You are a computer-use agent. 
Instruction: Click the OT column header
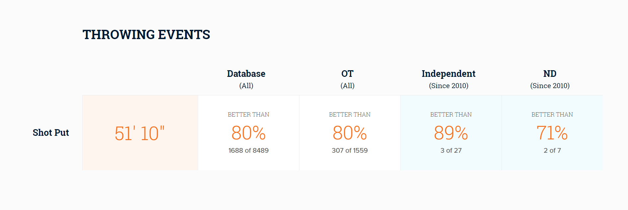pyautogui.click(x=348, y=74)
